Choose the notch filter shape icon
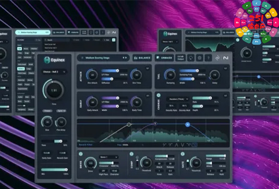The width and height of the screenshot is (279, 189). (x=183, y=145)
